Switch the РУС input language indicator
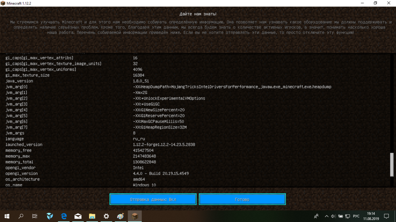Image resolution: width=396 pixels, height=222 pixels. (x=356, y=216)
